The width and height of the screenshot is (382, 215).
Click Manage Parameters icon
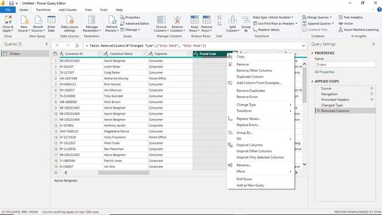92,20
